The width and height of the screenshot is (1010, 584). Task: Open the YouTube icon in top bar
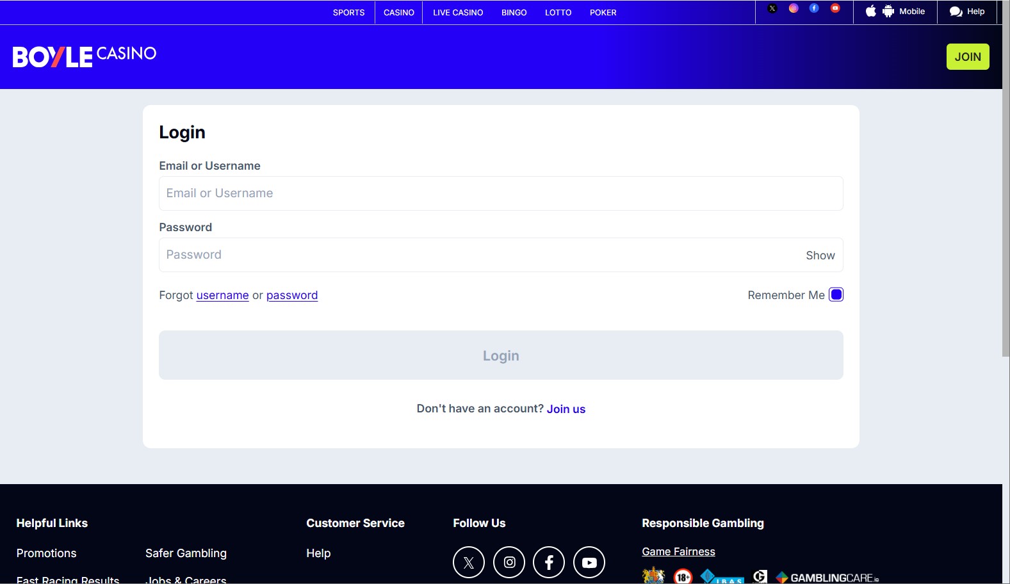pos(835,8)
